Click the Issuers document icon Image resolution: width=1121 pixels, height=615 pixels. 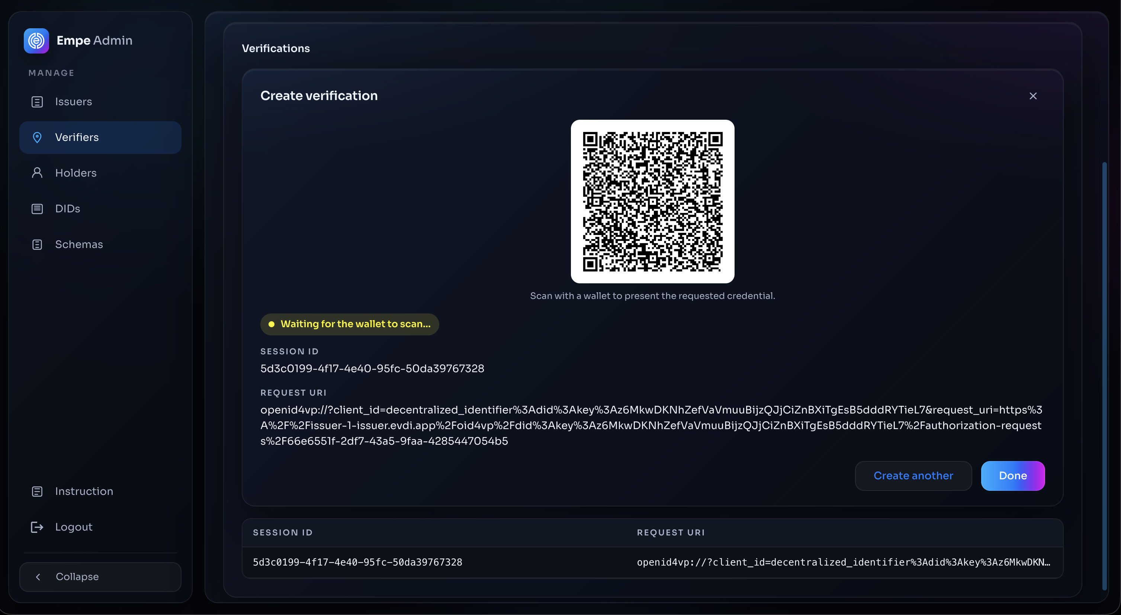[37, 102]
